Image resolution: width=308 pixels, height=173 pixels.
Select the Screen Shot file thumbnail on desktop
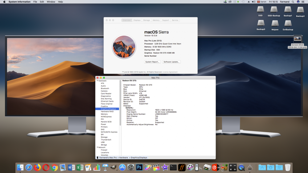(x=298, y=39)
